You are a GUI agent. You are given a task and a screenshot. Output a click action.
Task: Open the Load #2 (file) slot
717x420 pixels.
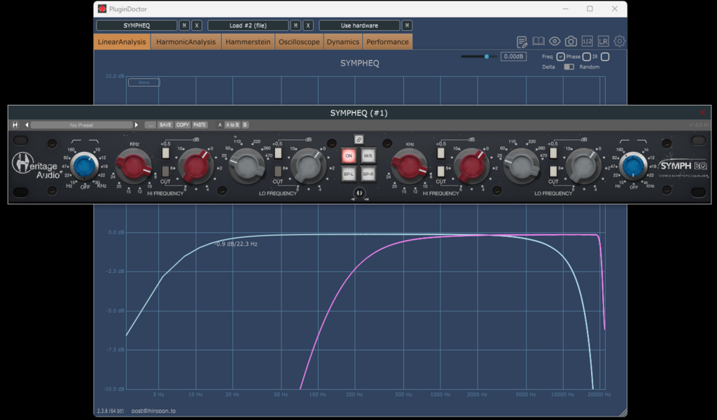[x=248, y=26]
